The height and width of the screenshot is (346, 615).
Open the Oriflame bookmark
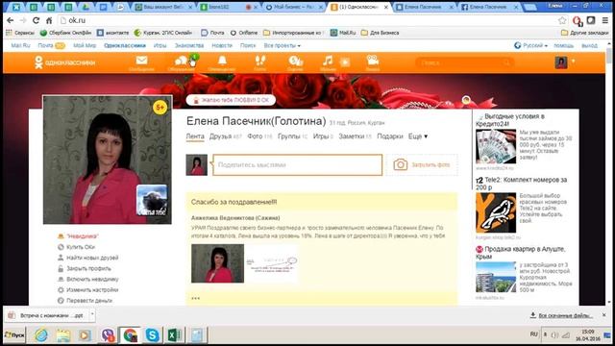244,33
